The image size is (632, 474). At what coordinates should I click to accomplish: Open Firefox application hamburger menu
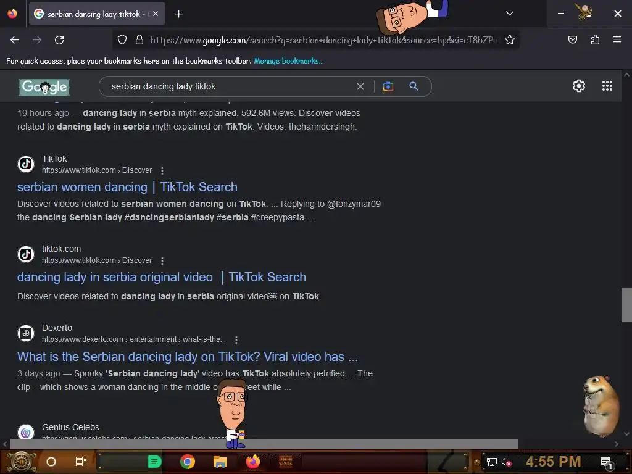click(x=617, y=39)
